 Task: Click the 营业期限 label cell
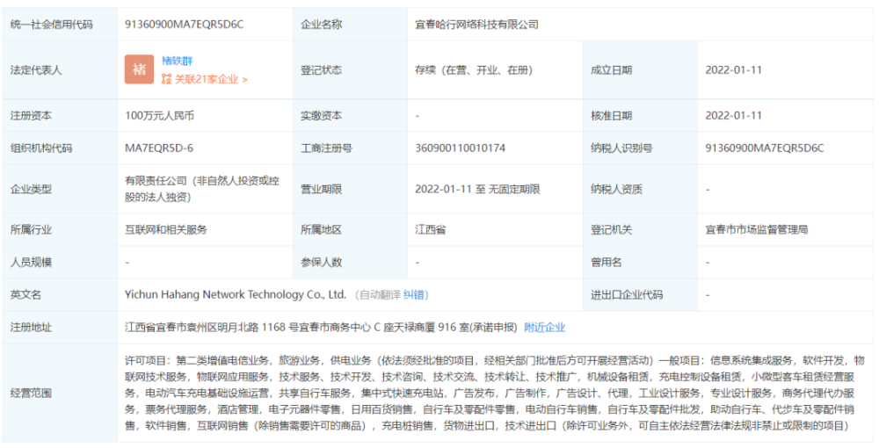[350, 189]
